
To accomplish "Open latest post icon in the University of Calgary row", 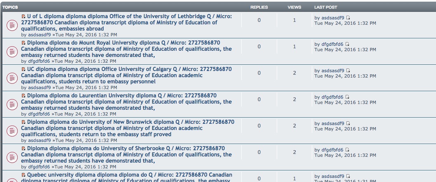I will pos(349,71).
